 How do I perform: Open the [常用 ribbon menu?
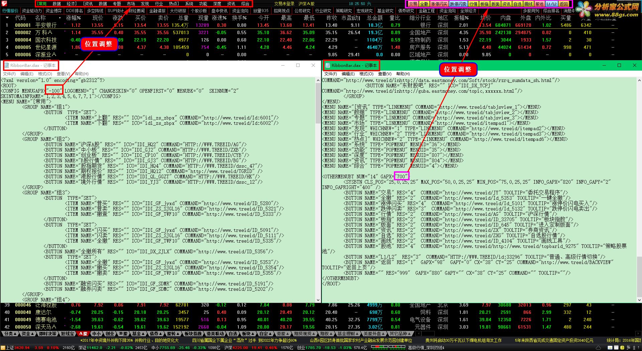pos(41,4)
